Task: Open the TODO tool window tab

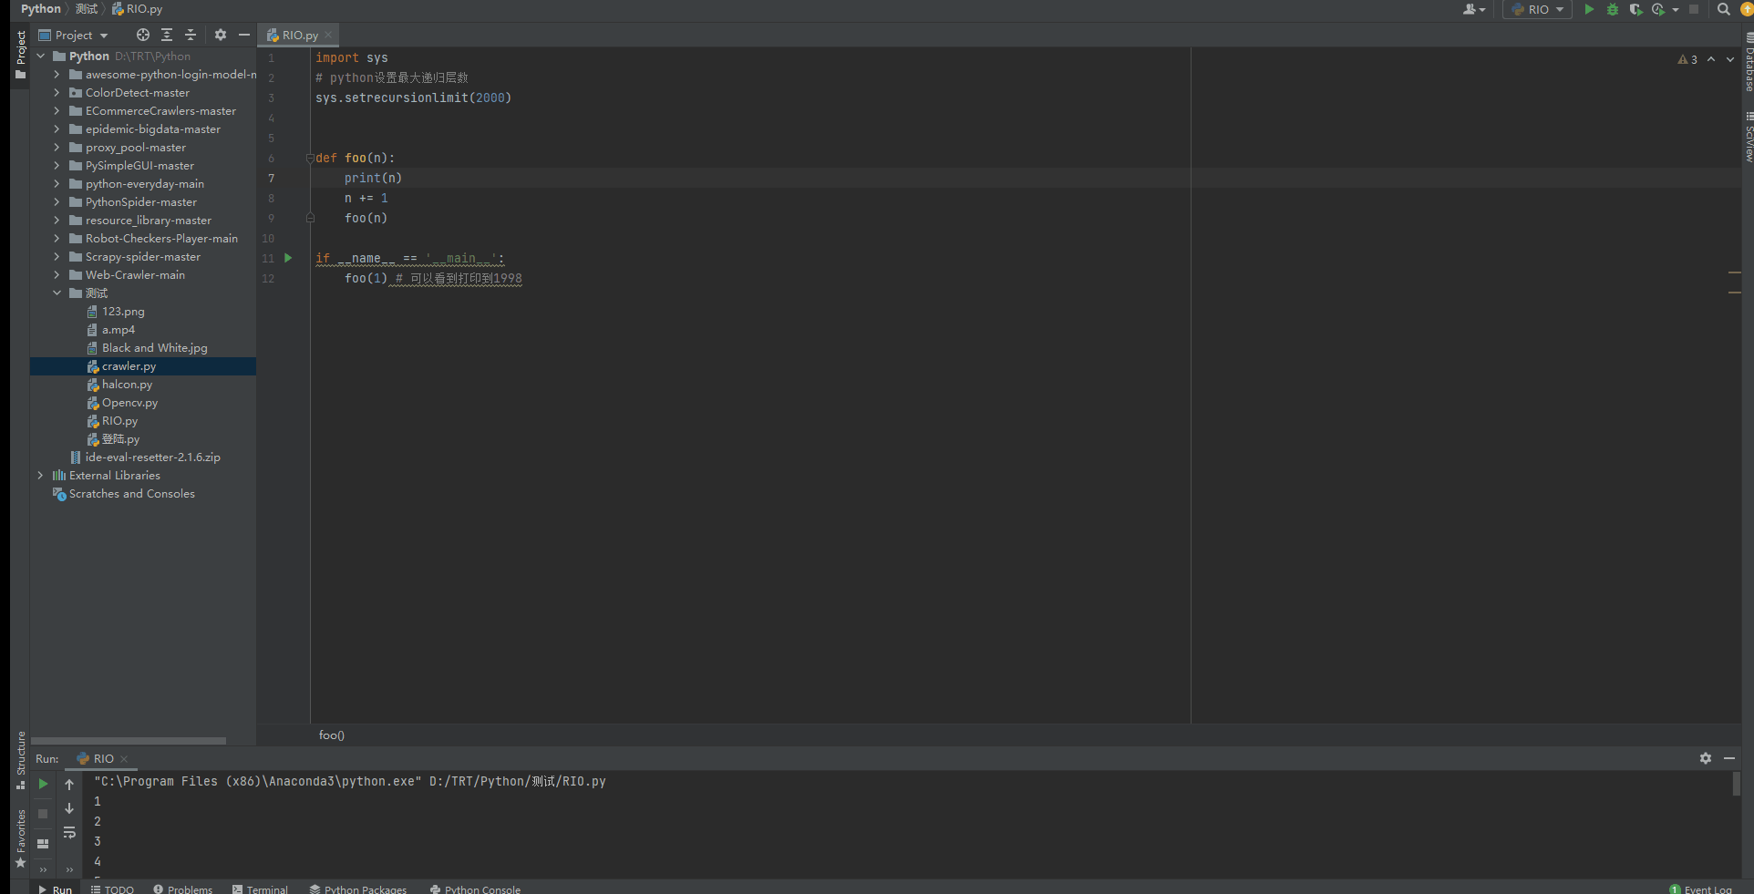Action: click(112, 889)
